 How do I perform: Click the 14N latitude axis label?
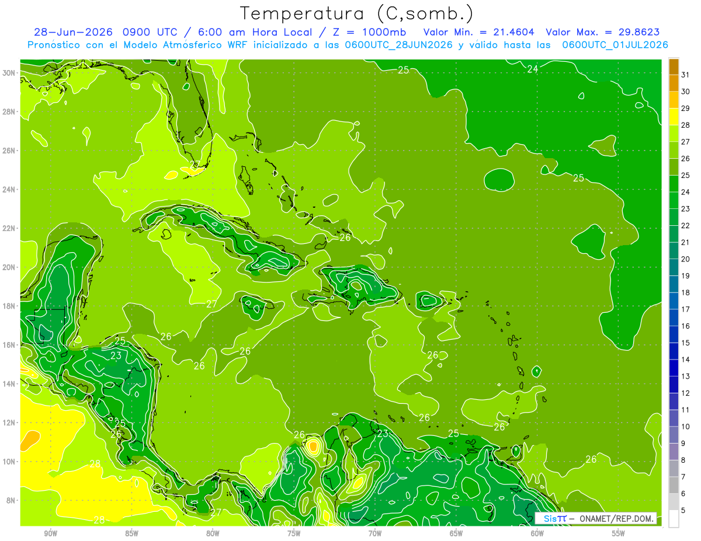[9, 384]
